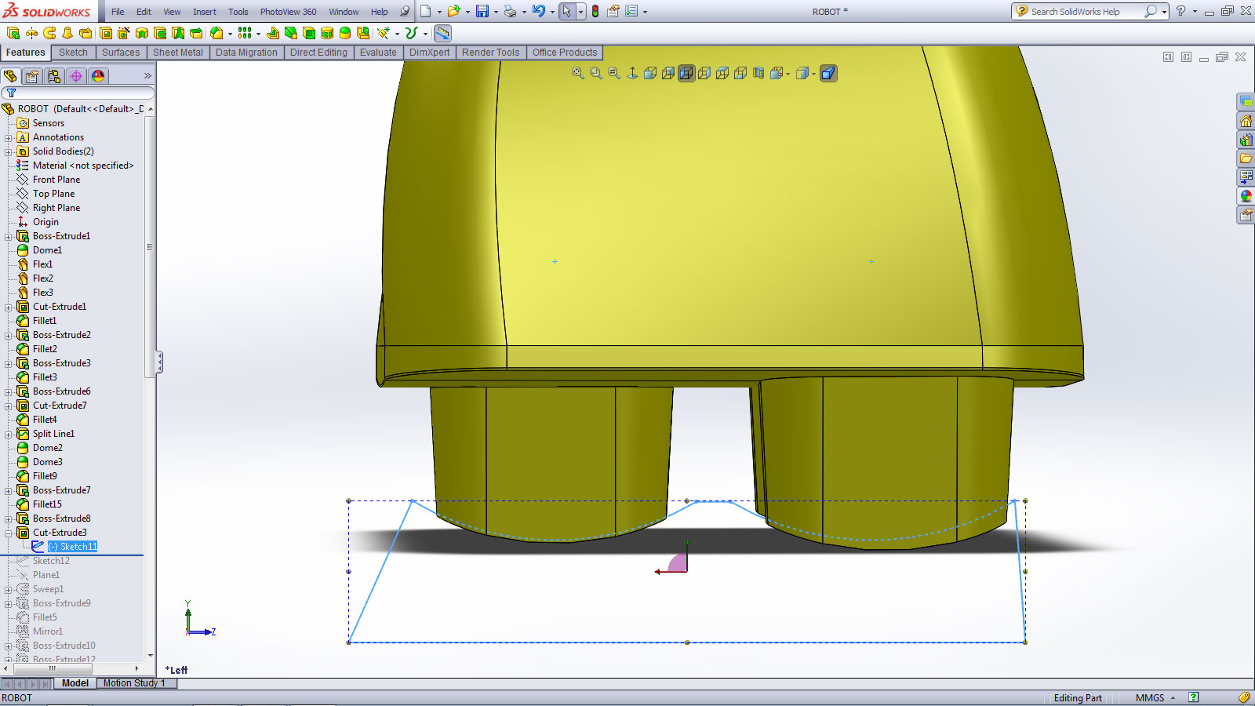The height and width of the screenshot is (706, 1255).
Task: Click the Reference Geometry toolbar icon
Action: tap(384, 33)
